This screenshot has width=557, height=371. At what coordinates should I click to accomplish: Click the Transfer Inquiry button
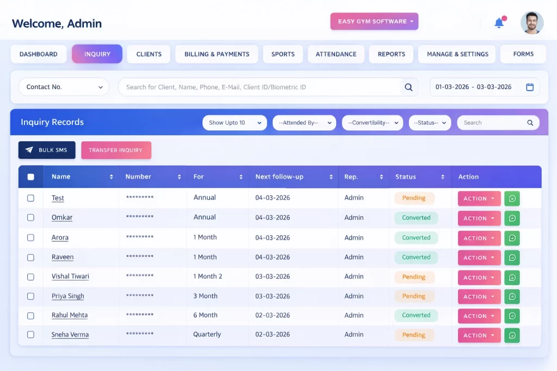tap(116, 150)
